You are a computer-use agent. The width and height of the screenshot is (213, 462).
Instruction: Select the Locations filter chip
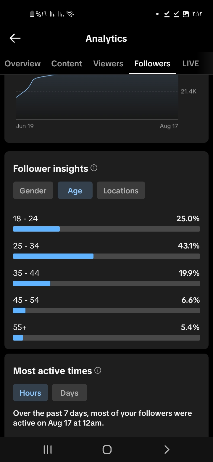pos(121,190)
